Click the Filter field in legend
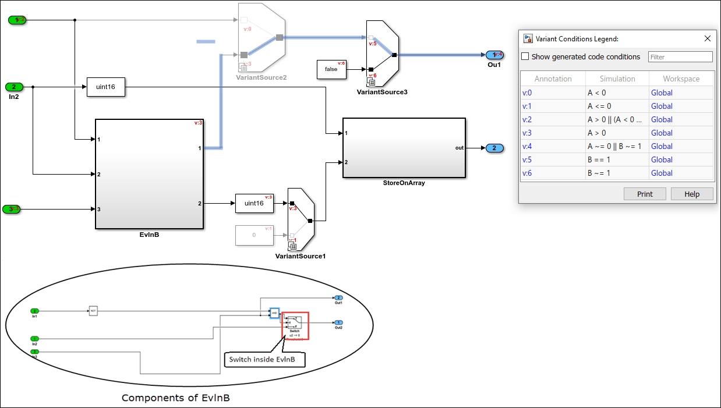 tap(680, 56)
